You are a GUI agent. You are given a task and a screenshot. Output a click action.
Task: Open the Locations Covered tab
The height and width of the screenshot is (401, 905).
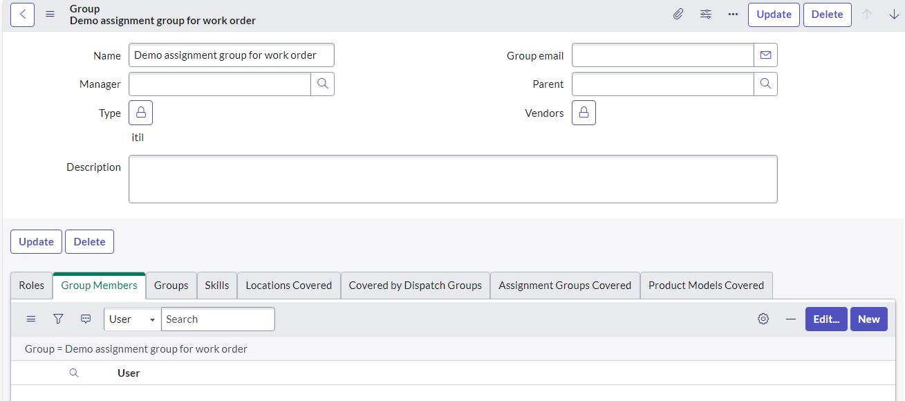coord(288,285)
